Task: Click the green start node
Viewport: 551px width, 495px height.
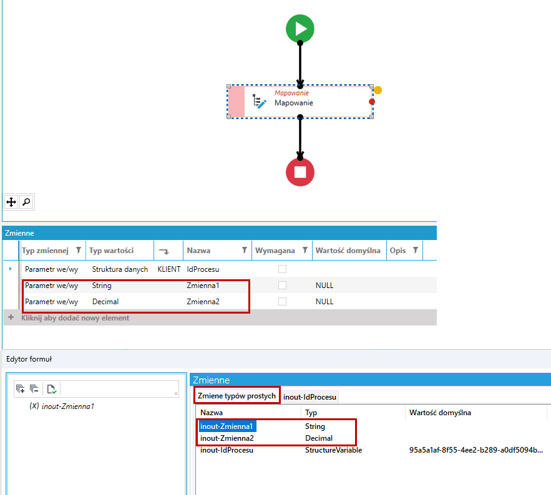Action: tap(300, 29)
